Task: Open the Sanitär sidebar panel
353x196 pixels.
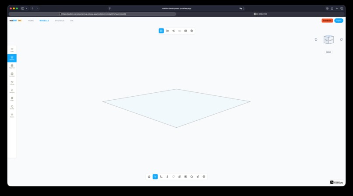Action: [12, 107]
